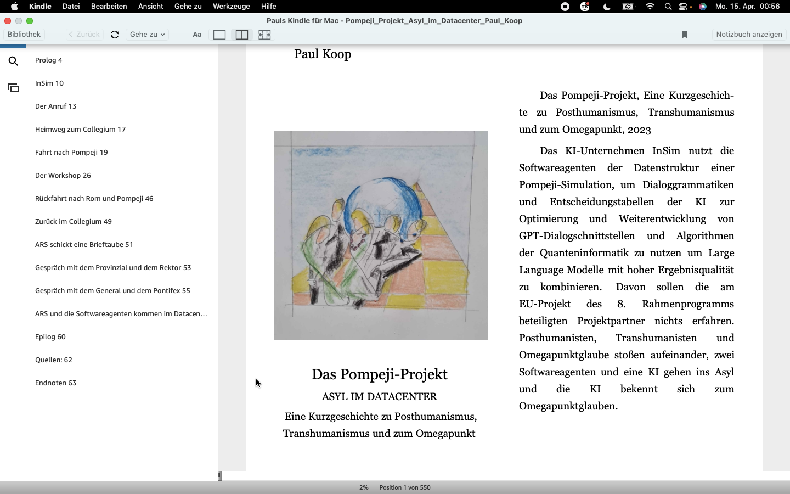This screenshot has width=790, height=494.
Task: Open the Hilfe menu
Action: pyautogui.click(x=269, y=7)
